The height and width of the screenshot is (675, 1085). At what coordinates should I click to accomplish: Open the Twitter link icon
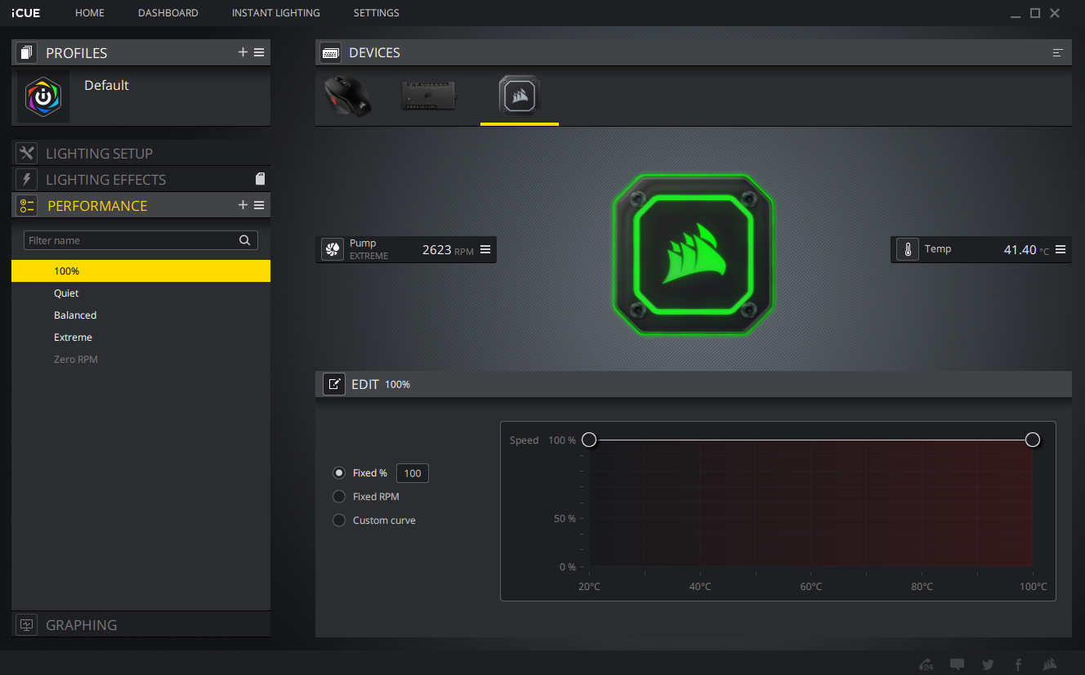(x=989, y=664)
